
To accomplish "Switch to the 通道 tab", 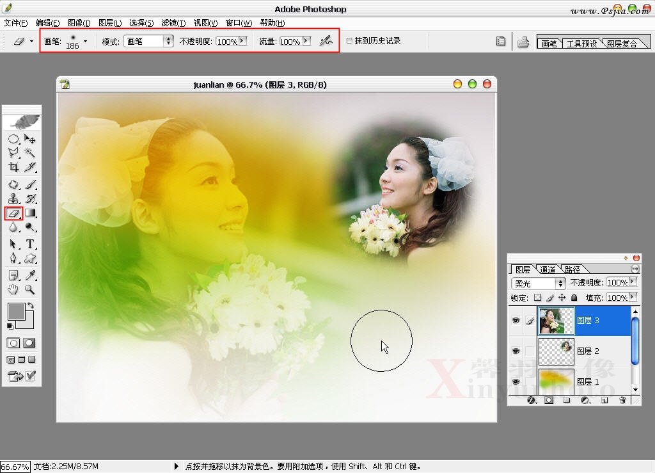I will [x=548, y=269].
